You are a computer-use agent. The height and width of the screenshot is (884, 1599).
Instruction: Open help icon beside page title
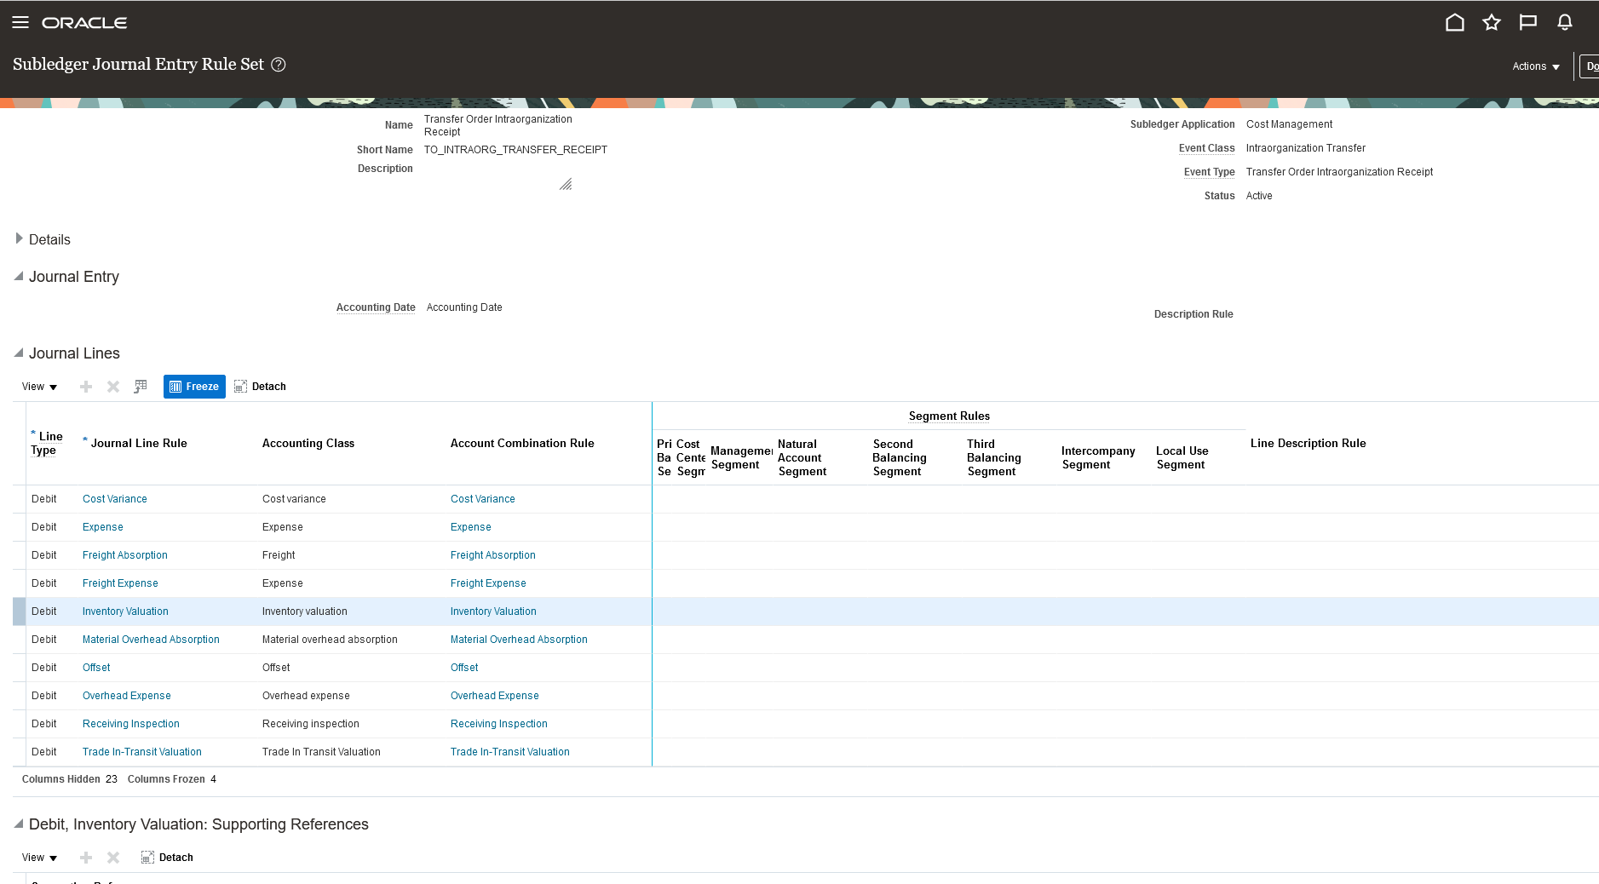tap(279, 65)
